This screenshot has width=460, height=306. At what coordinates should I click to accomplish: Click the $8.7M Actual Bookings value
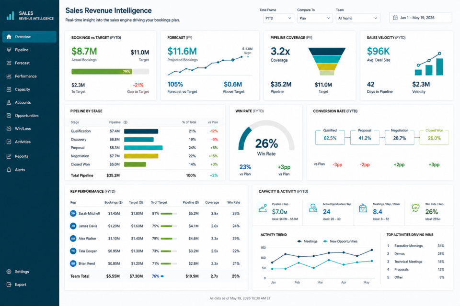[x=84, y=51]
